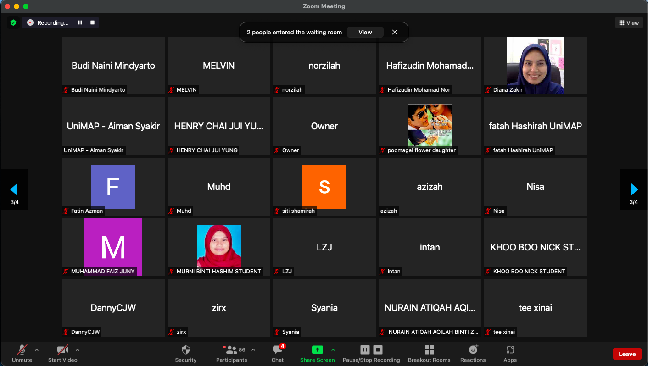This screenshot has width=648, height=366.
Task: Open Breakout Rooms
Action: tap(429, 350)
